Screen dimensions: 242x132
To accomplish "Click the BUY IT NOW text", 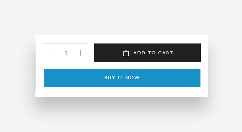I will click(122, 78).
